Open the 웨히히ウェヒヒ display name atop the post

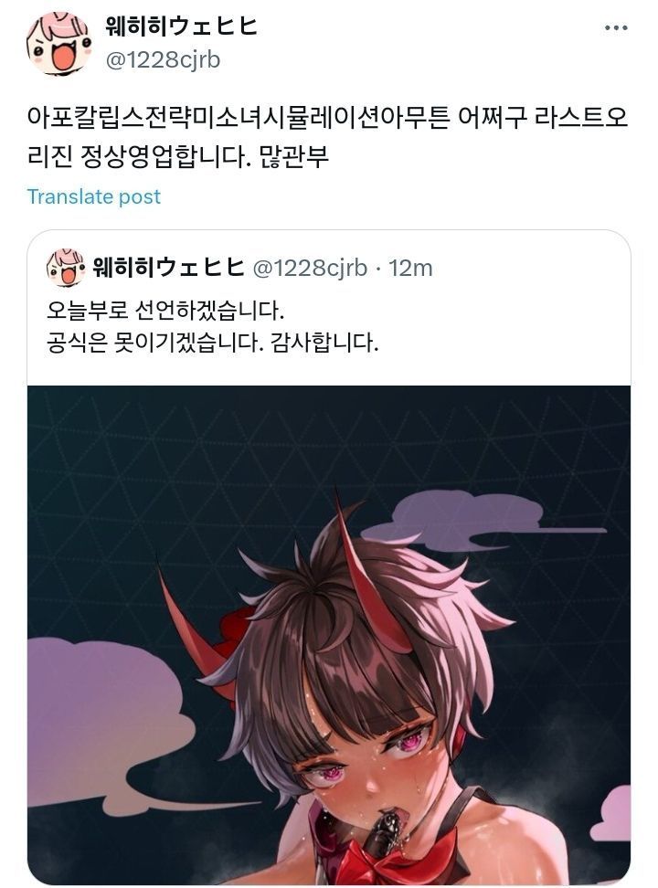tap(181, 26)
